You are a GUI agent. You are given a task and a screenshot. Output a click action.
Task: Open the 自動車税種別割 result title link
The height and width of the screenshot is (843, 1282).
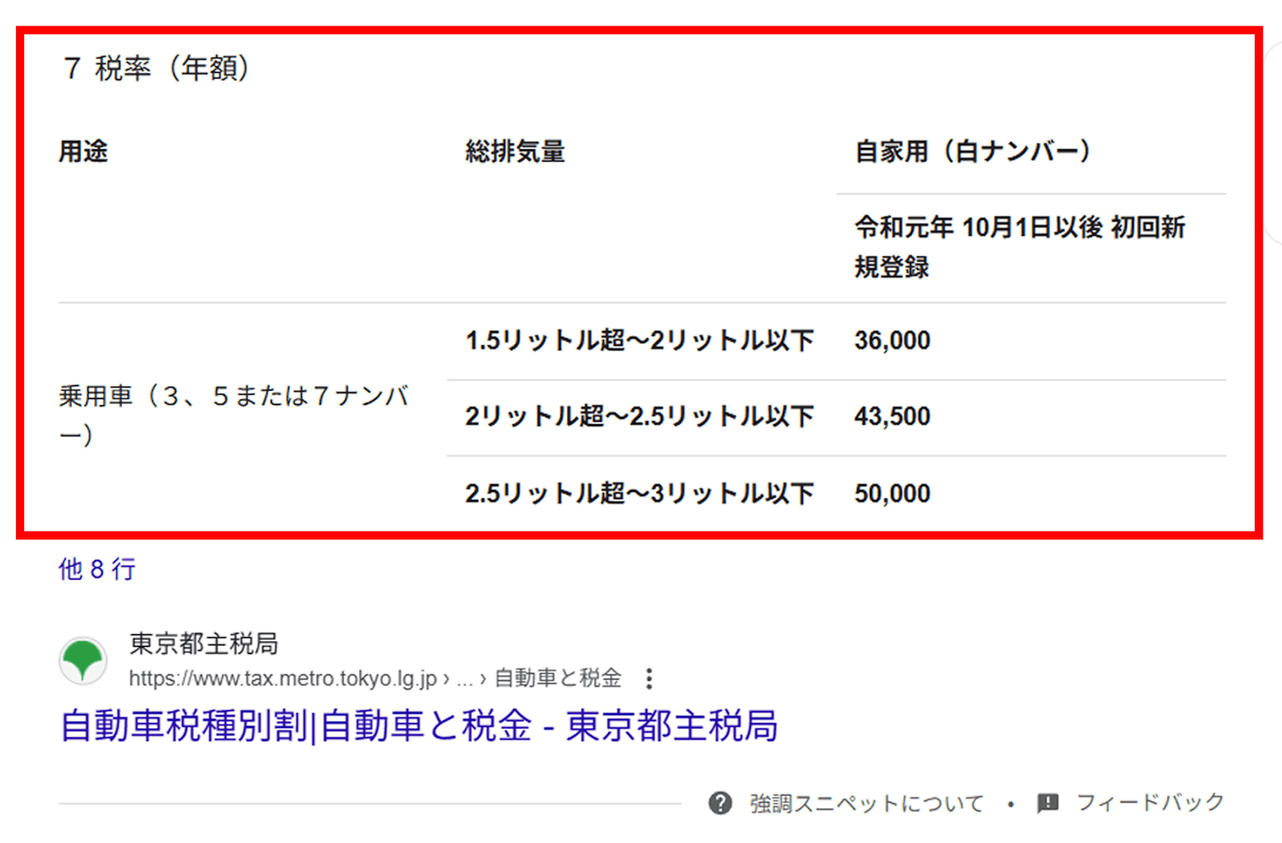point(418,726)
